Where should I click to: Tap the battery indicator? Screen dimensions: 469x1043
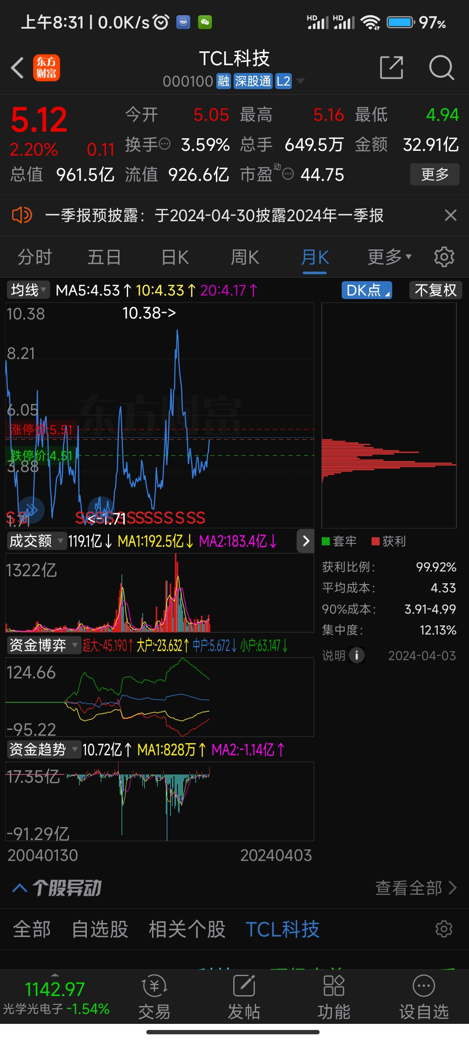click(401, 22)
